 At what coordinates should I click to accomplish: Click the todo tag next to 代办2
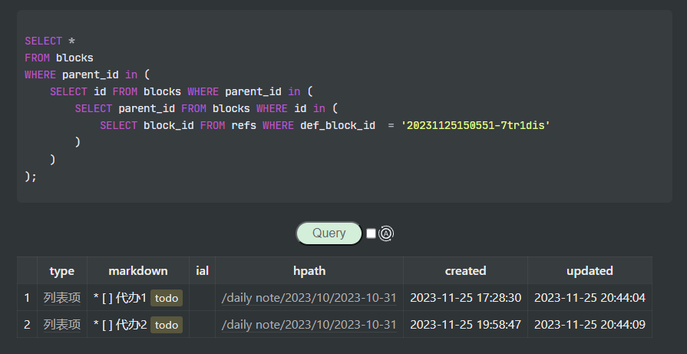[167, 325]
